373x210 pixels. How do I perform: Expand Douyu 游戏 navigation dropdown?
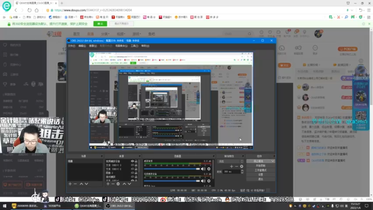tap(137, 34)
